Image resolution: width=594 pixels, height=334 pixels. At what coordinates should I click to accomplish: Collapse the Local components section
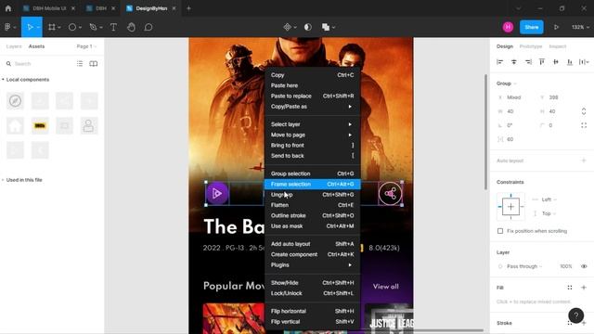[x=3, y=80]
